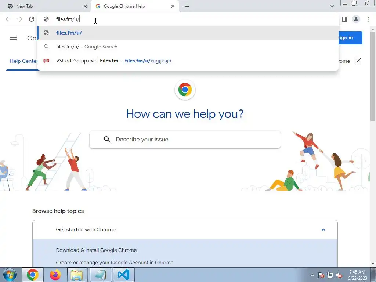Open the Help Center tab

click(23, 61)
